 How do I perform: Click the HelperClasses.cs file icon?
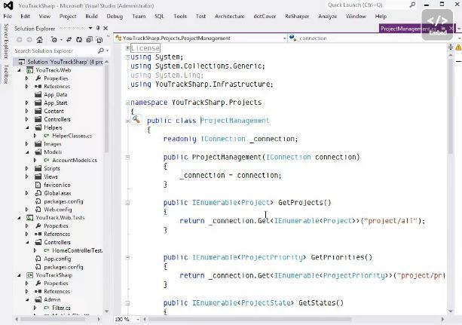point(47,136)
